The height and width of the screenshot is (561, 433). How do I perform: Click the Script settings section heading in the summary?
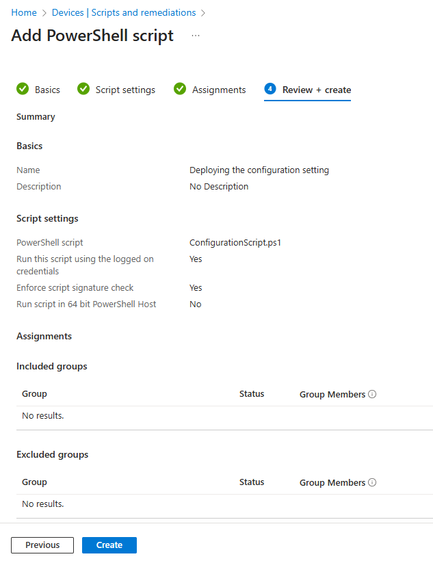(47, 219)
